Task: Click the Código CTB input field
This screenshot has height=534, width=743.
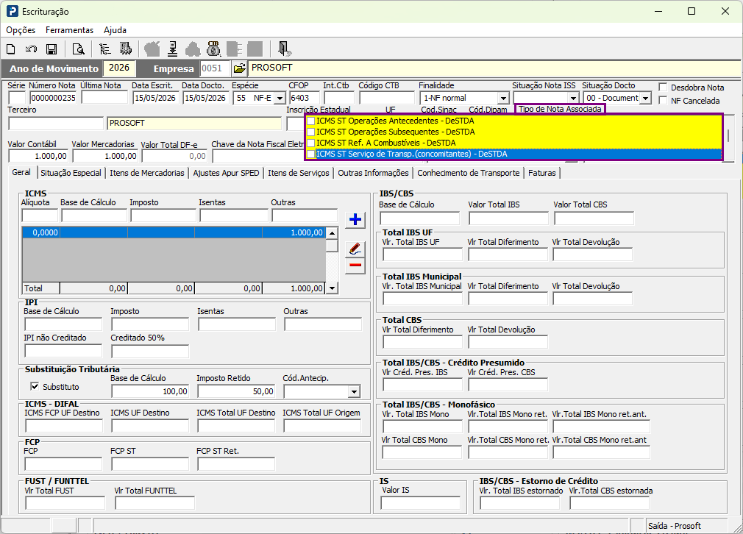Action: click(x=387, y=98)
